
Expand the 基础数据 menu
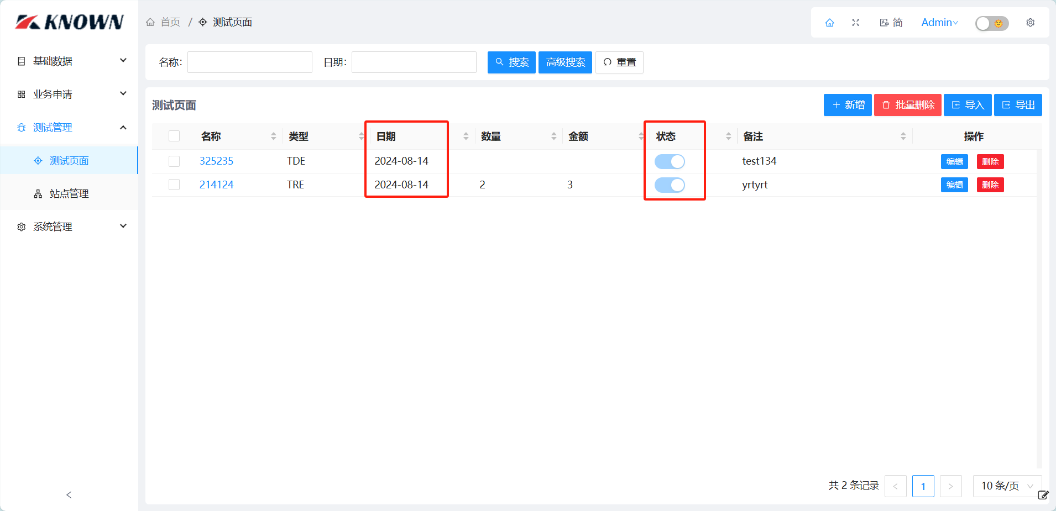(69, 61)
